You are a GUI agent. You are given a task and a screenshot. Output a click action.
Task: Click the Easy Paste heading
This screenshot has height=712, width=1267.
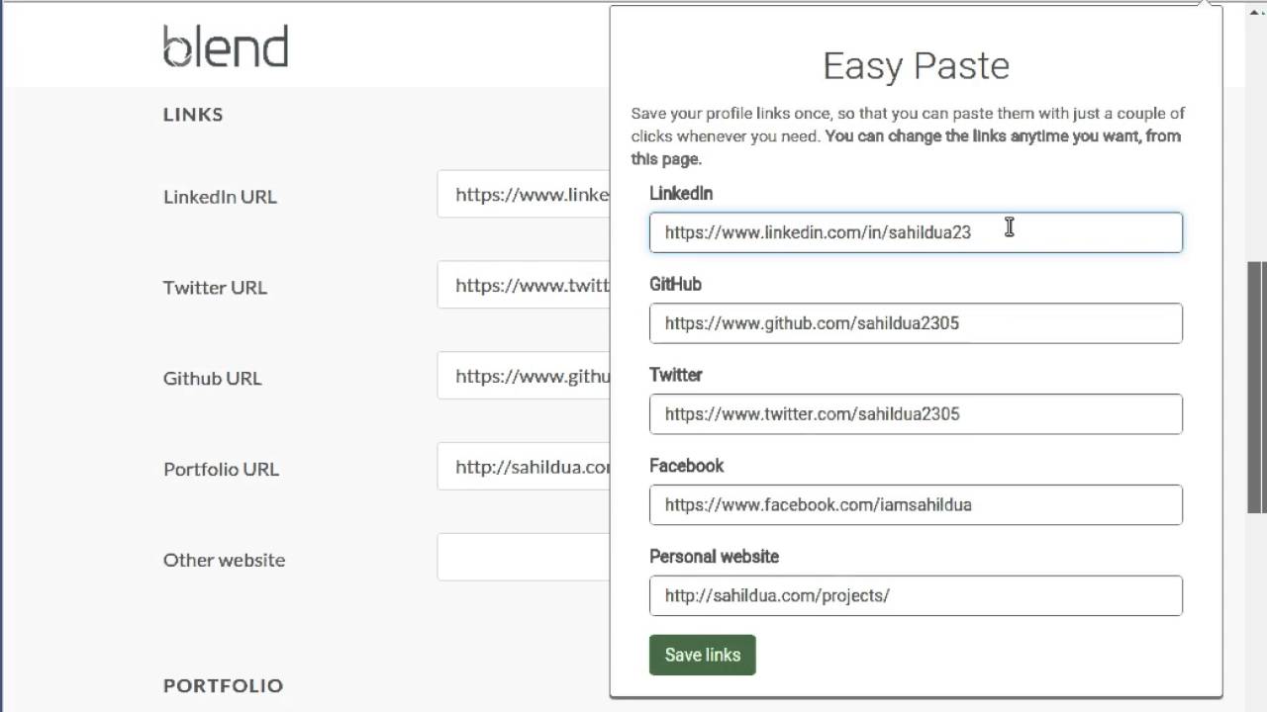pos(917,65)
